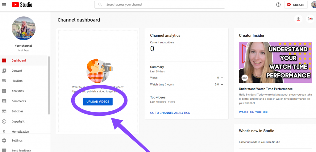Click the YouTube Studio logo
Screen dimensions: 316x152
click(x=22, y=5)
